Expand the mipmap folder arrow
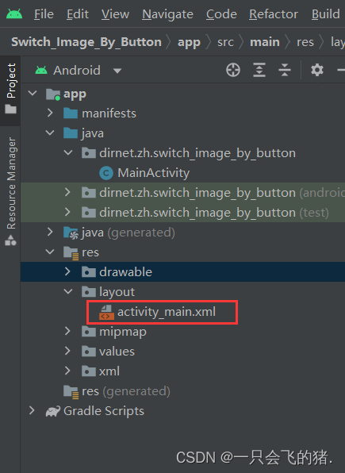 (x=67, y=331)
